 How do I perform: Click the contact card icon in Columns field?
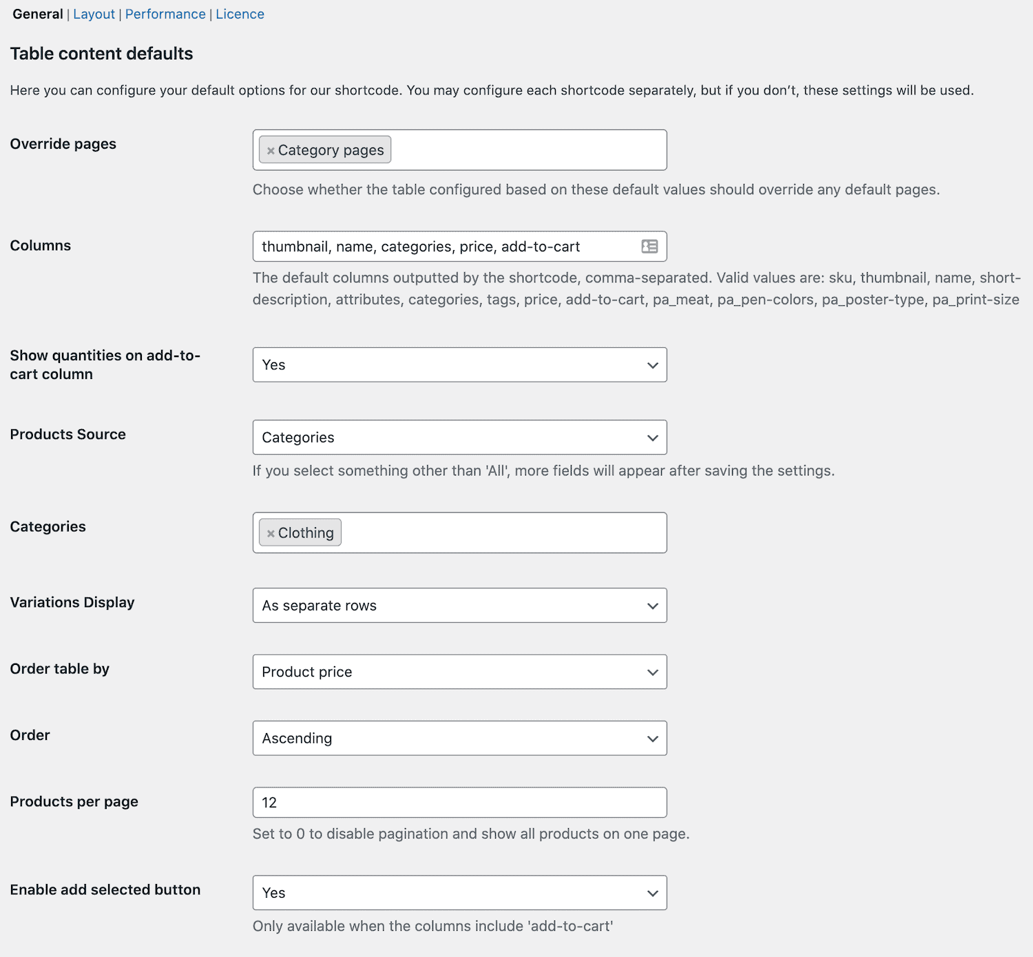pyautogui.click(x=649, y=247)
